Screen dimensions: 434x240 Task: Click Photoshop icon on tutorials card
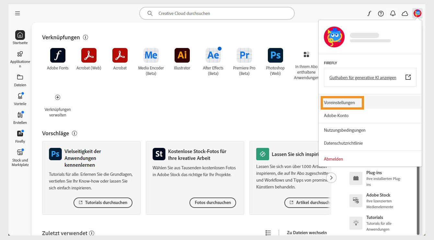55,154
